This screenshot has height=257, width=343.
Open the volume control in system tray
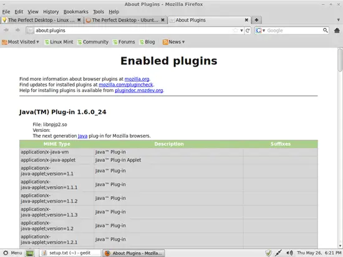tap(289, 253)
